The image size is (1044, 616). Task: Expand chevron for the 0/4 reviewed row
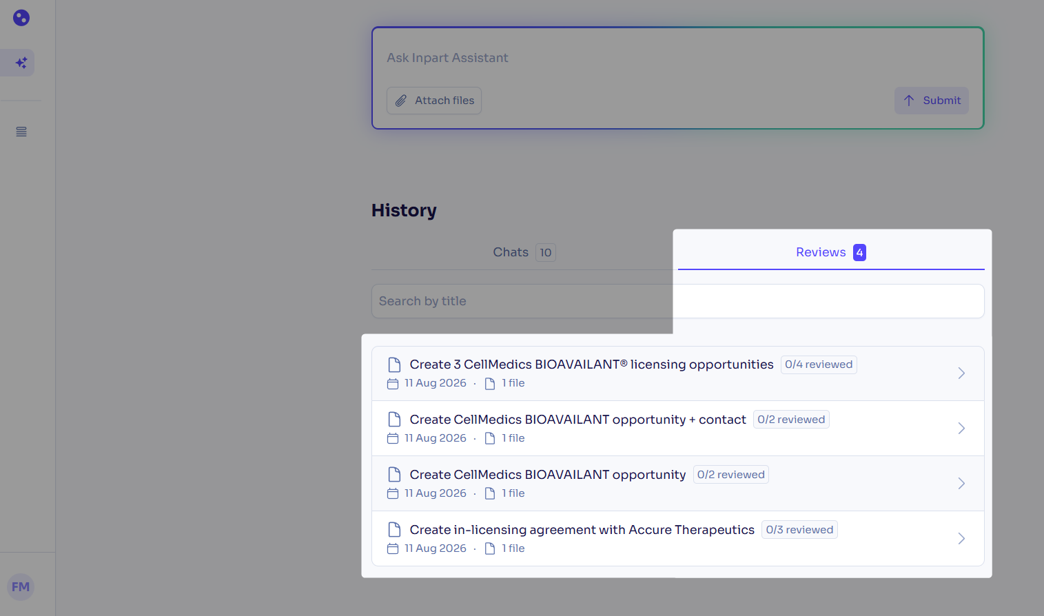961,373
